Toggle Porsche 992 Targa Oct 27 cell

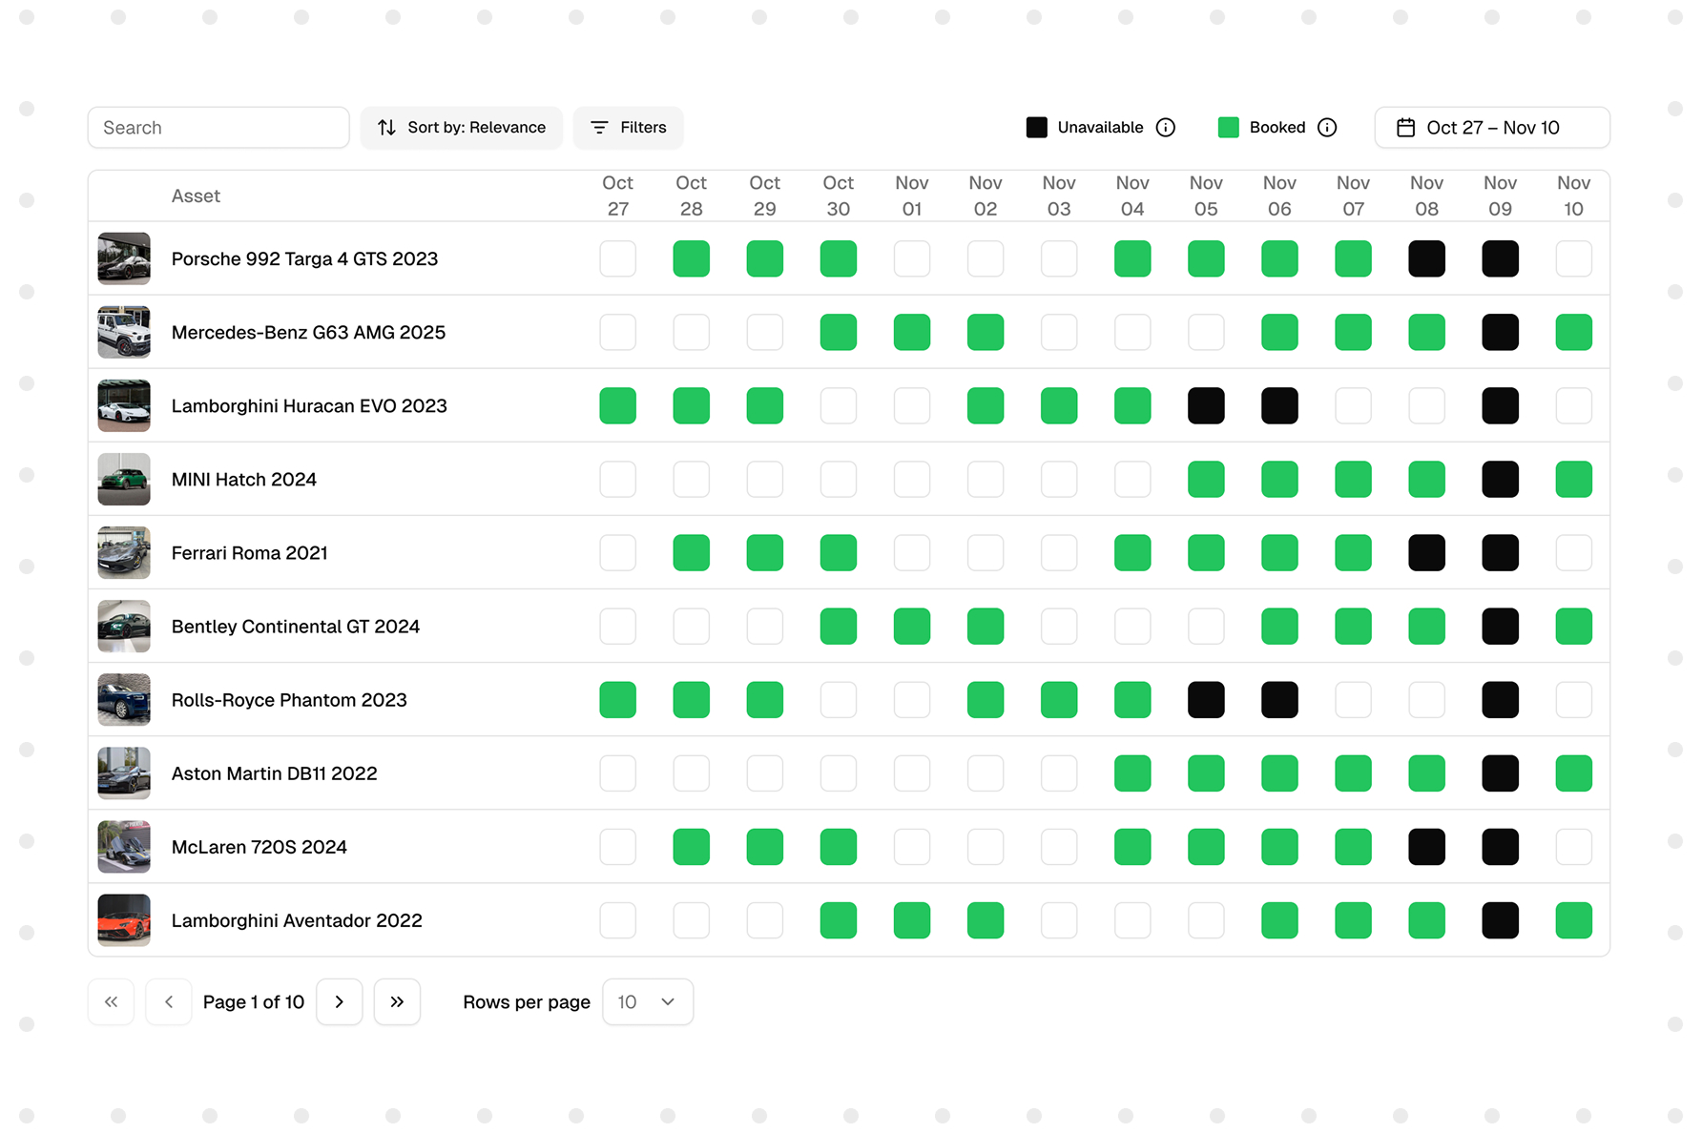coord(618,258)
